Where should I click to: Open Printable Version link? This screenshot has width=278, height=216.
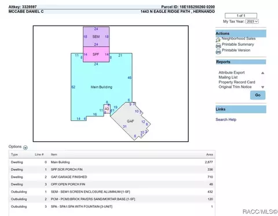(236, 50)
